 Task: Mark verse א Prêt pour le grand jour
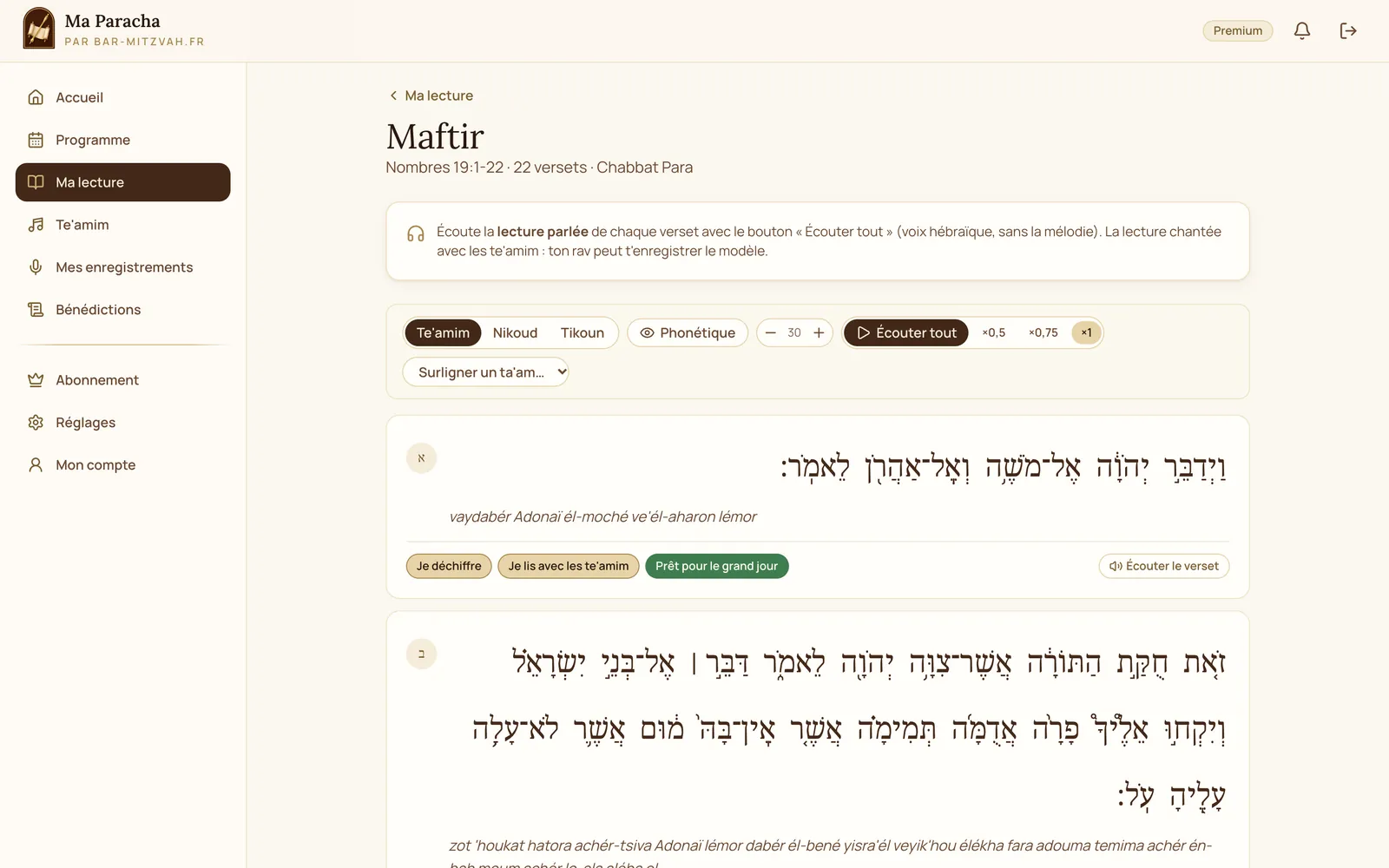click(716, 566)
